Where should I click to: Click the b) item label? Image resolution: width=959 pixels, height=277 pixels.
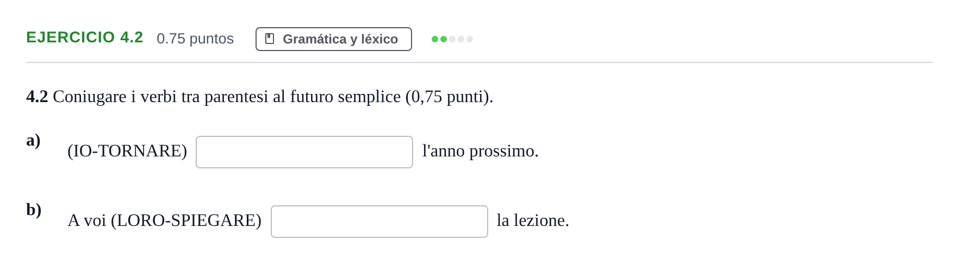pyautogui.click(x=34, y=210)
